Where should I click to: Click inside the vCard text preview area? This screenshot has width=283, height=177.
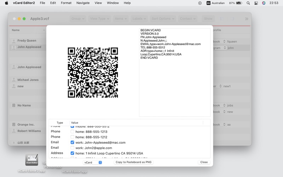174,73
